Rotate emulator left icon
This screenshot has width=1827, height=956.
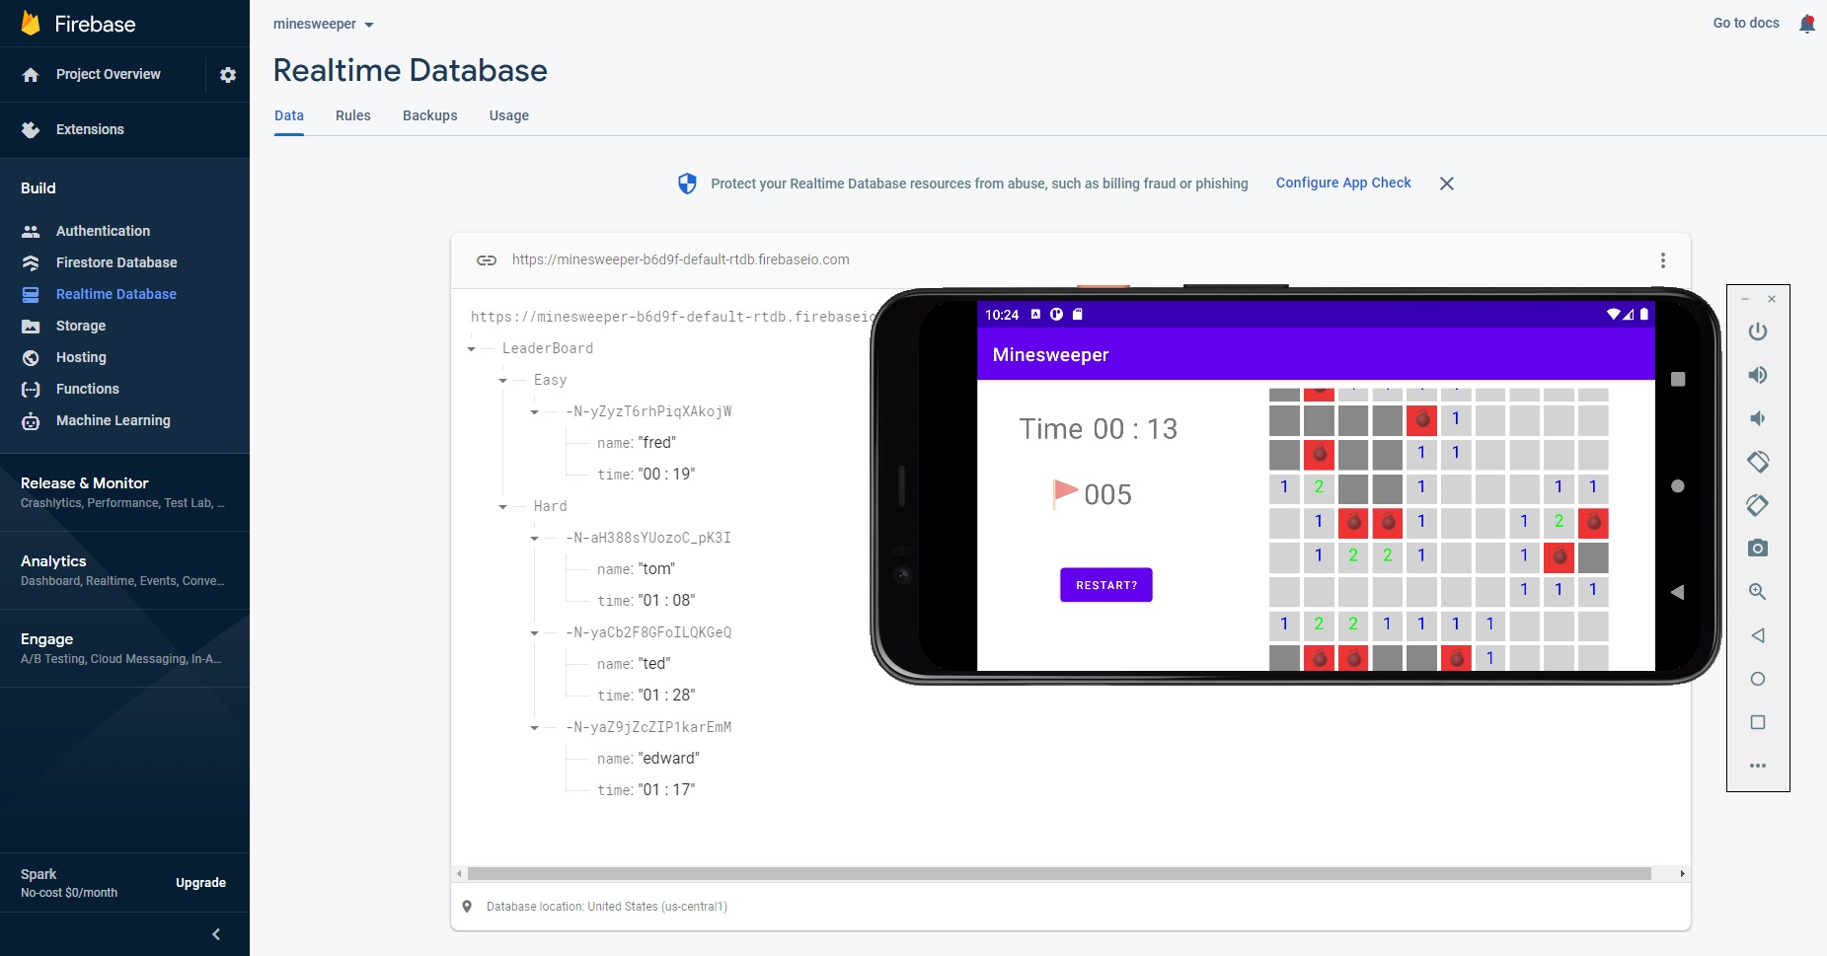[1758, 462]
